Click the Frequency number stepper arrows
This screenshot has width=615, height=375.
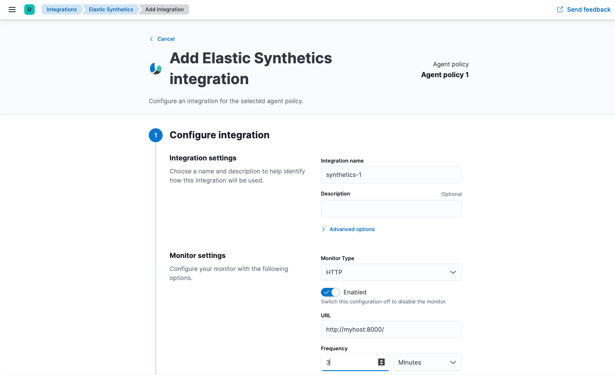tap(381, 362)
